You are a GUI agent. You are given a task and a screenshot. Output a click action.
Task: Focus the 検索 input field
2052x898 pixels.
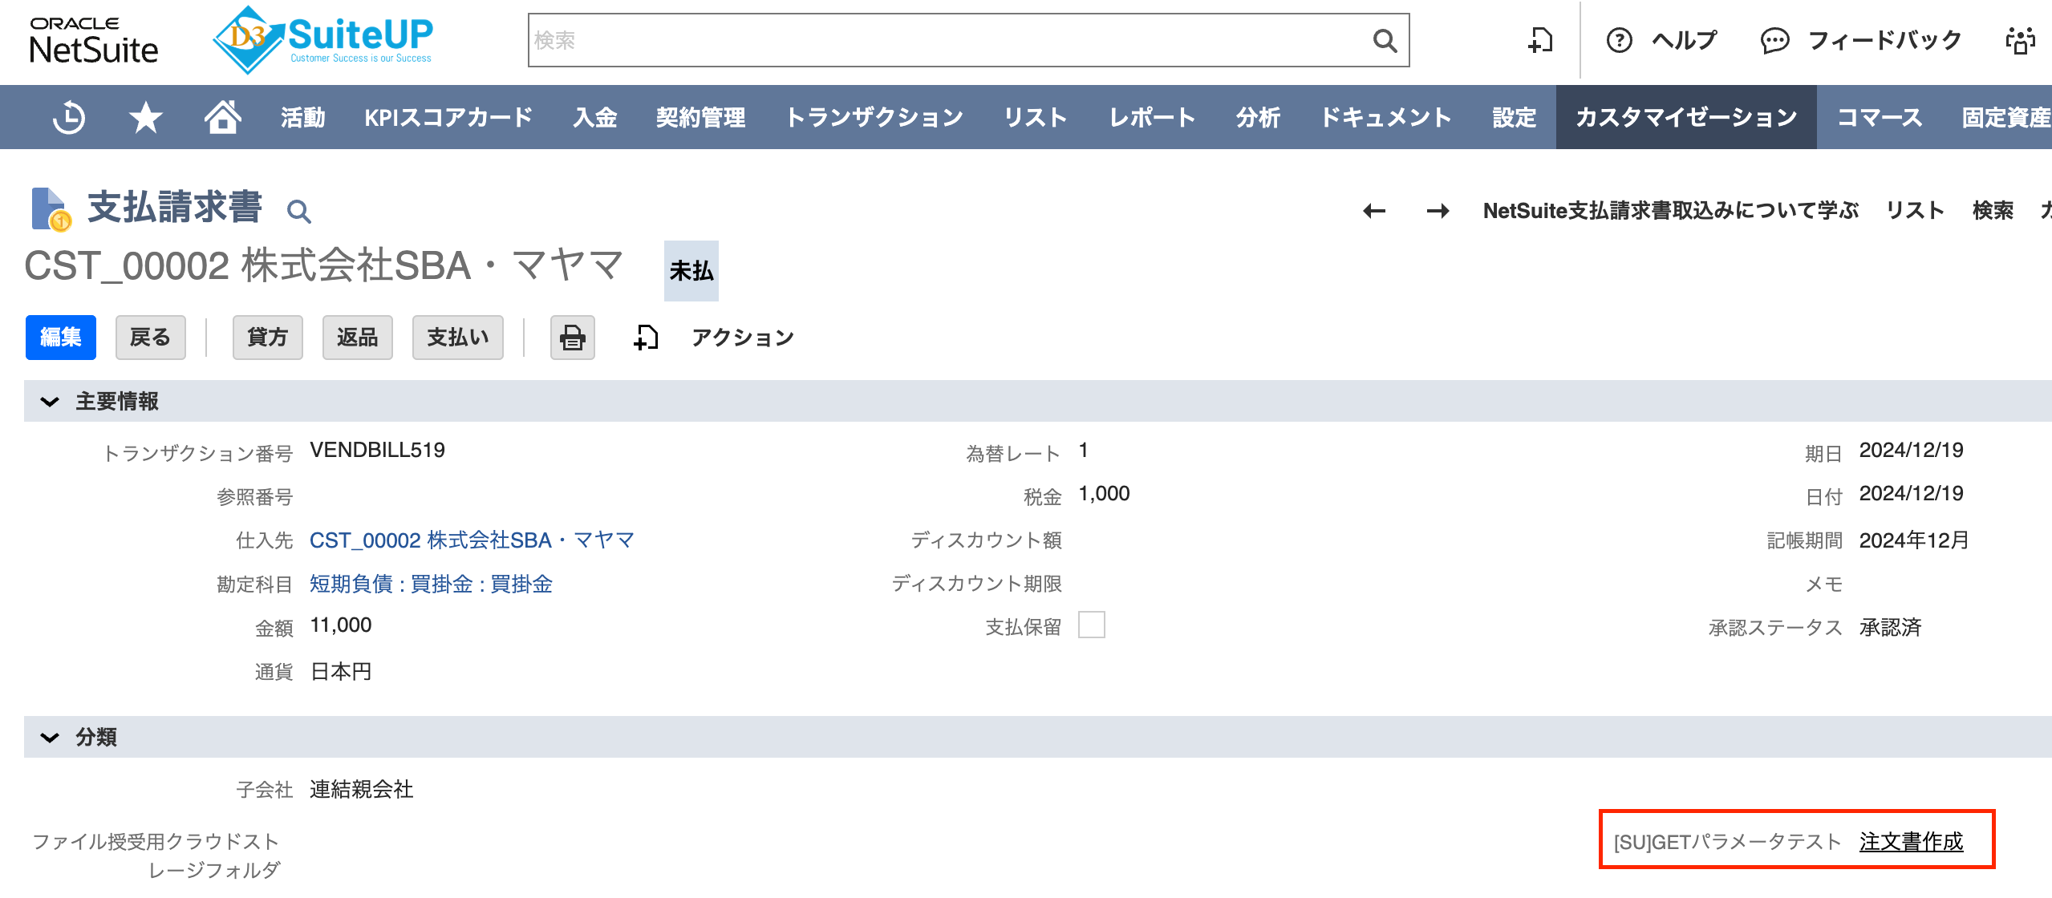(x=947, y=40)
